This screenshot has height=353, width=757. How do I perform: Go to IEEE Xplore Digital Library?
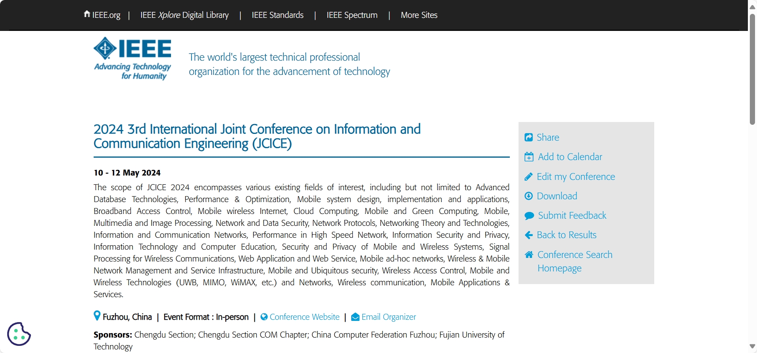point(184,15)
